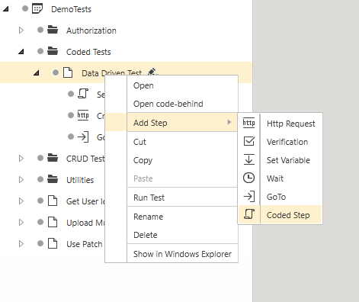359x302 pixels.
Task: Click the Use Patch file icon
Action: point(53,243)
